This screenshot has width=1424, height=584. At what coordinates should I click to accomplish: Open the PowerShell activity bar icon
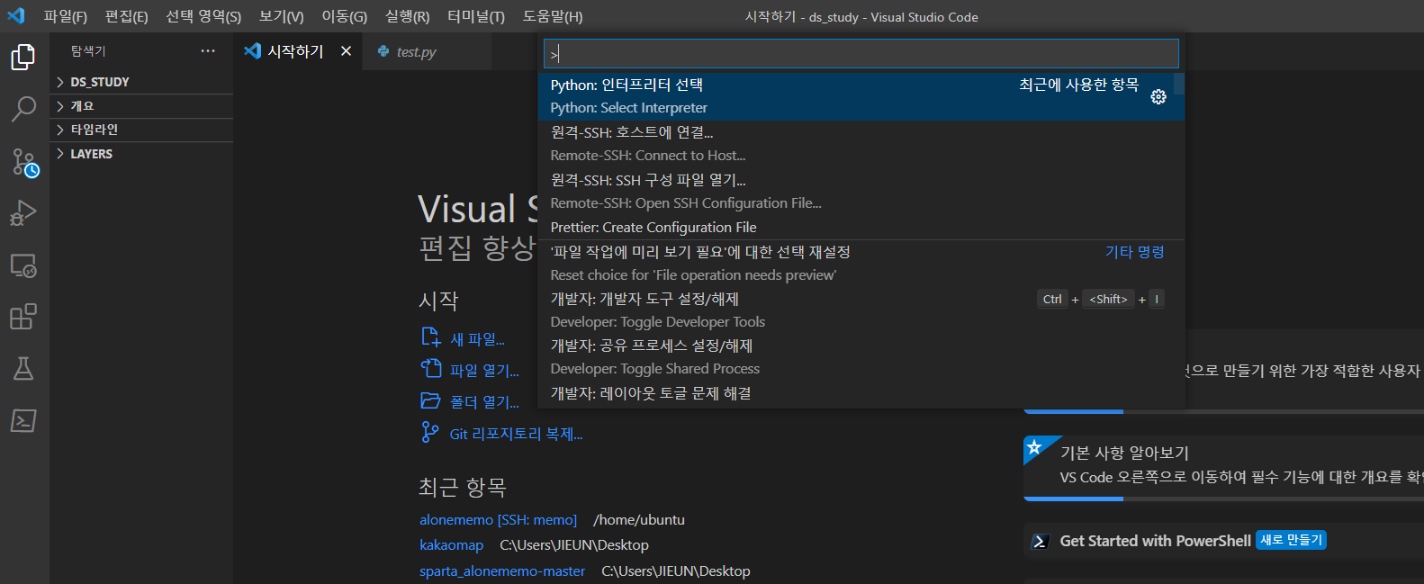pos(23,420)
